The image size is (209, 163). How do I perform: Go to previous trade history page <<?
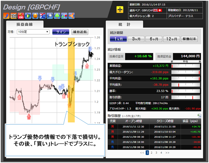(142, 153)
